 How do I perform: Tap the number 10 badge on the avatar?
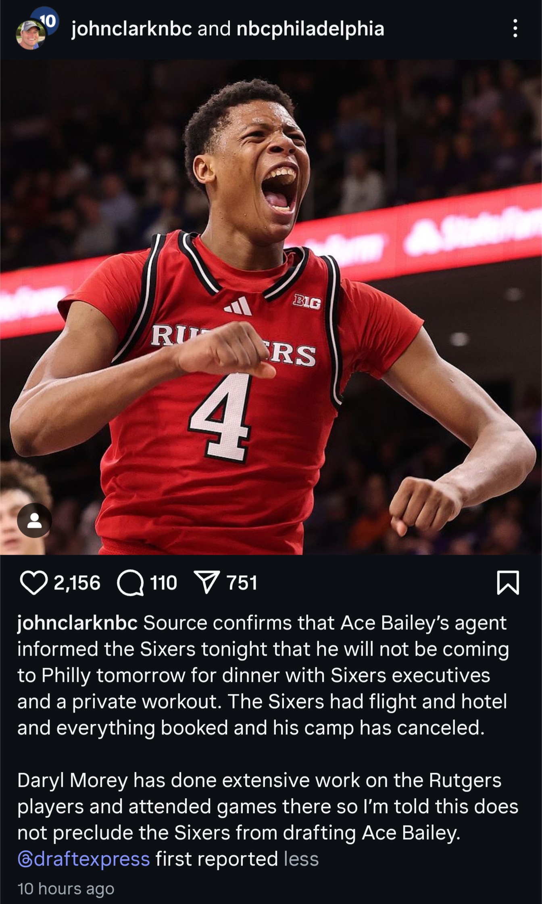[48, 20]
